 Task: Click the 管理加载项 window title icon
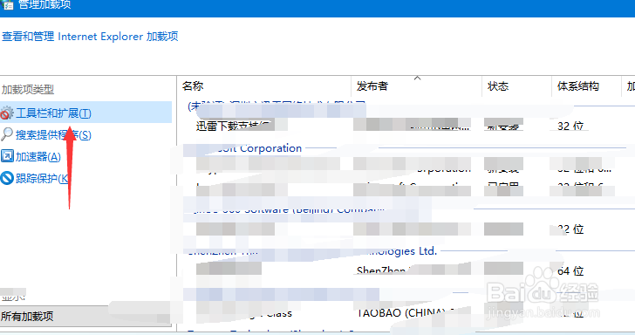pos(8,4)
